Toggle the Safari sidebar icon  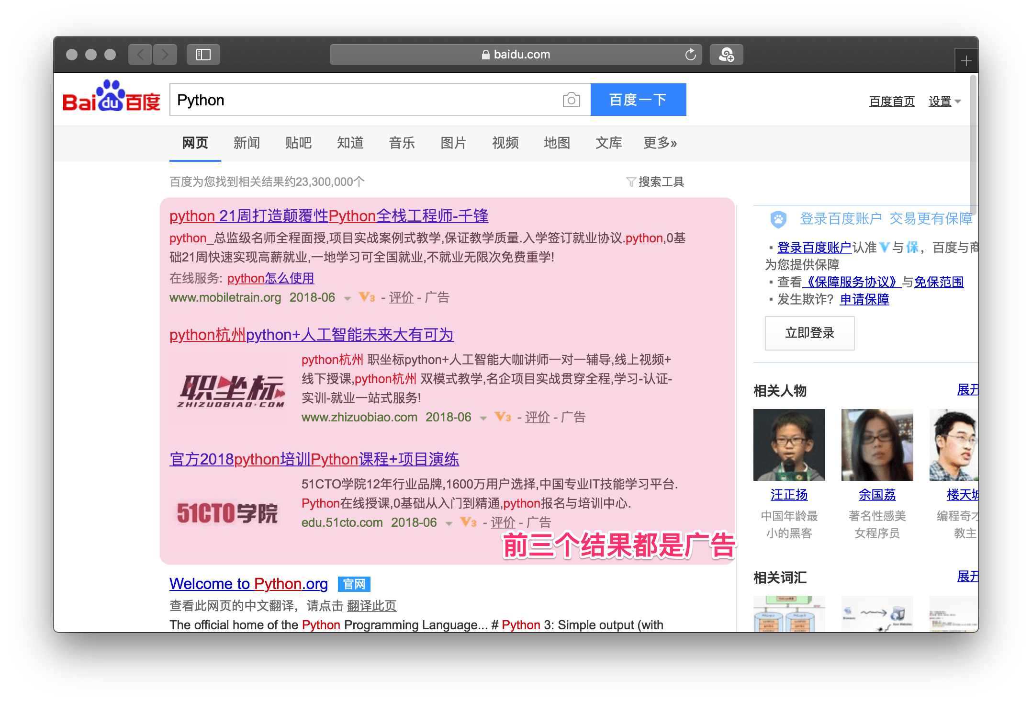[203, 55]
